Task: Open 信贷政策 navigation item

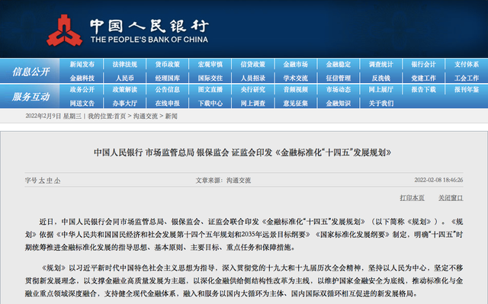Action: (252, 64)
